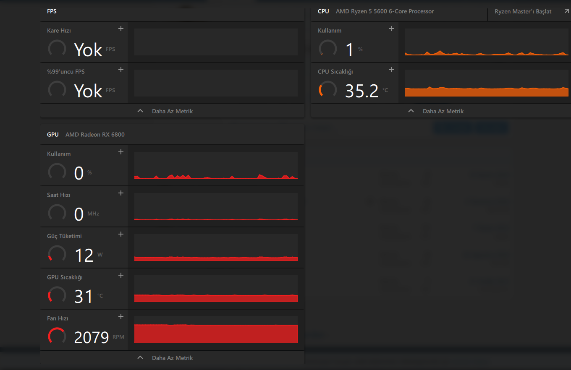The width and height of the screenshot is (571, 370).
Task: Click the %99'uncu FPS gauge dial
Action: pyautogui.click(x=57, y=90)
